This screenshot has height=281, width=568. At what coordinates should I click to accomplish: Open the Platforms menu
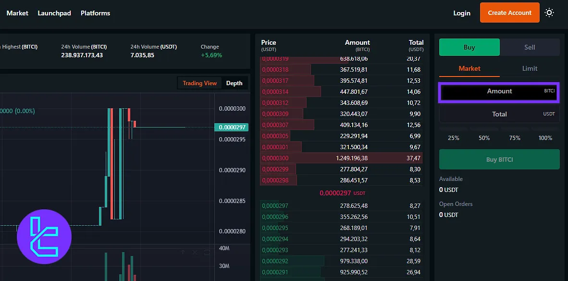point(95,13)
